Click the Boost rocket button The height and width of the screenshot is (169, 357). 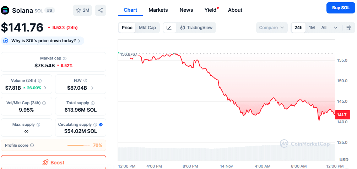[53, 163]
